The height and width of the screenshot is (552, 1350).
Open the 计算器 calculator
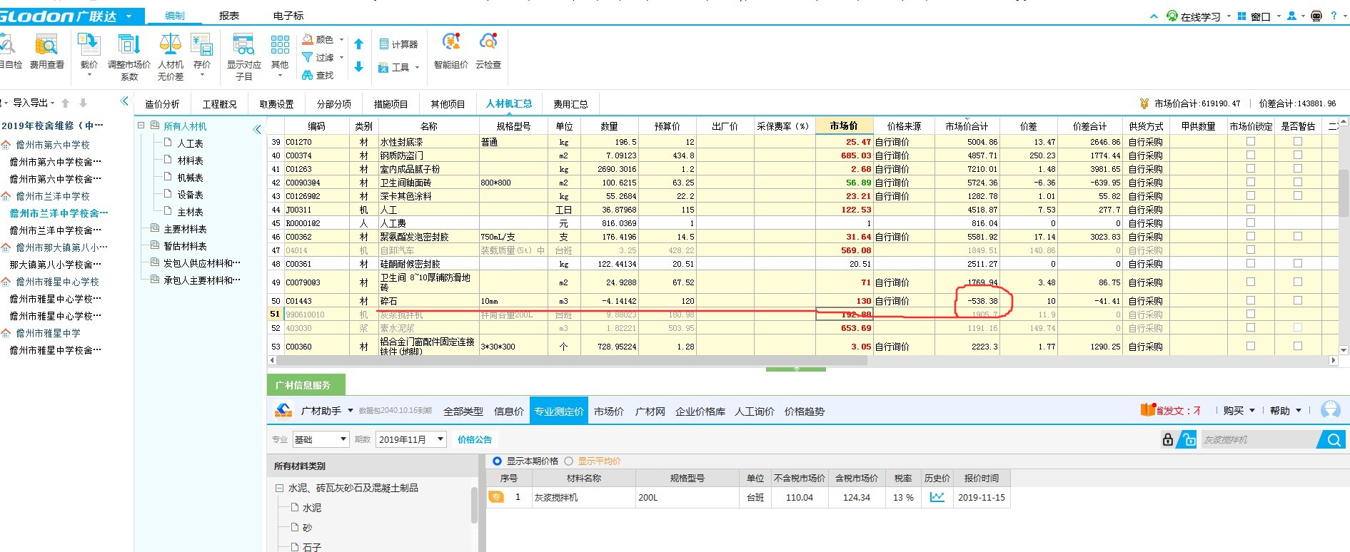coord(398,44)
